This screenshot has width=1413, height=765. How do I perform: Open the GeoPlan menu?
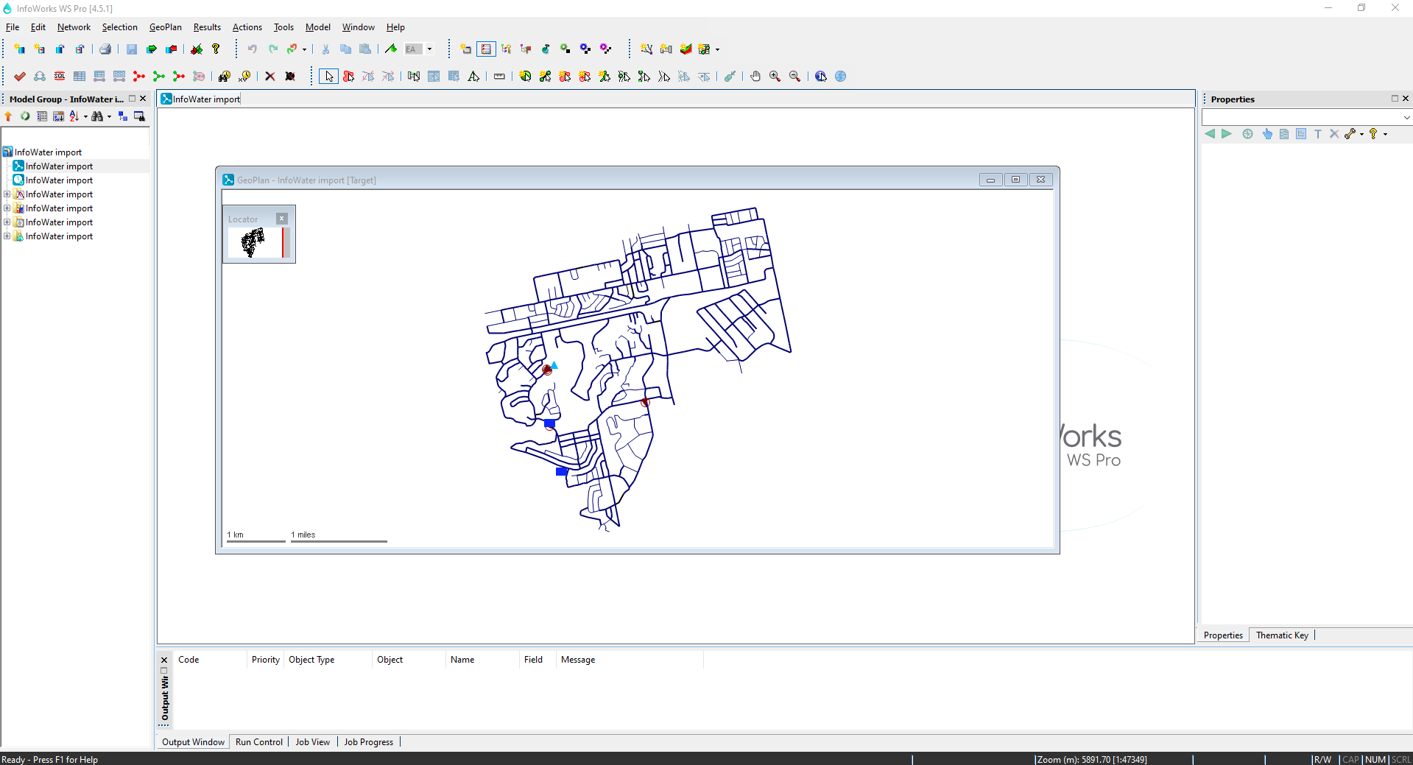click(165, 27)
